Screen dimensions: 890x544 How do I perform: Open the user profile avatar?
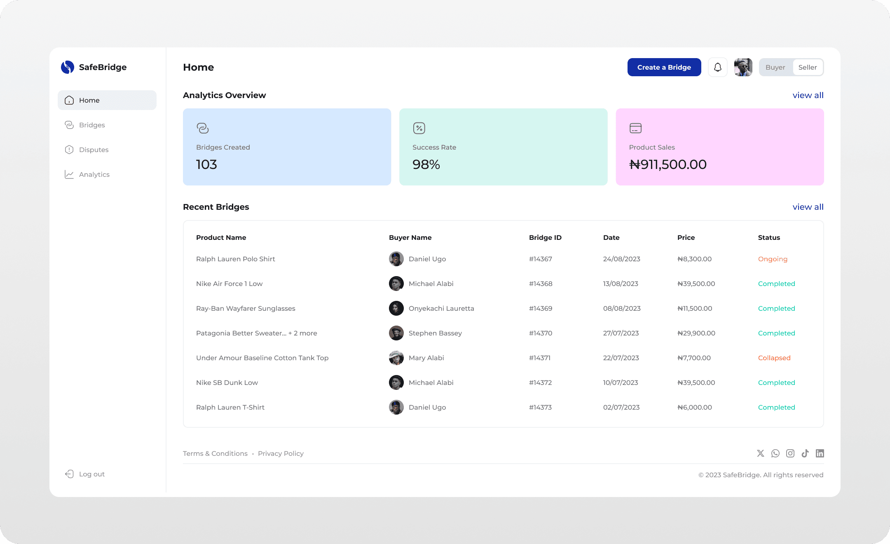[x=743, y=67]
